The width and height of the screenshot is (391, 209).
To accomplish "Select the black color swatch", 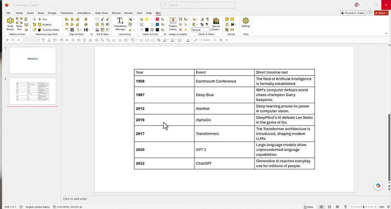I will click(x=147, y=30).
